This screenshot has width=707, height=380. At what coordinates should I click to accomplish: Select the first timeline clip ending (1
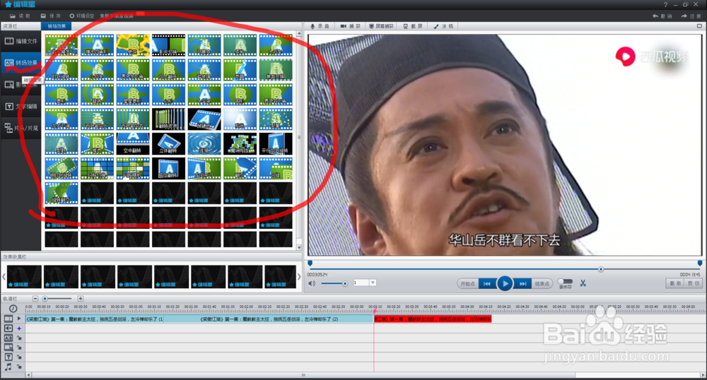tap(94, 319)
